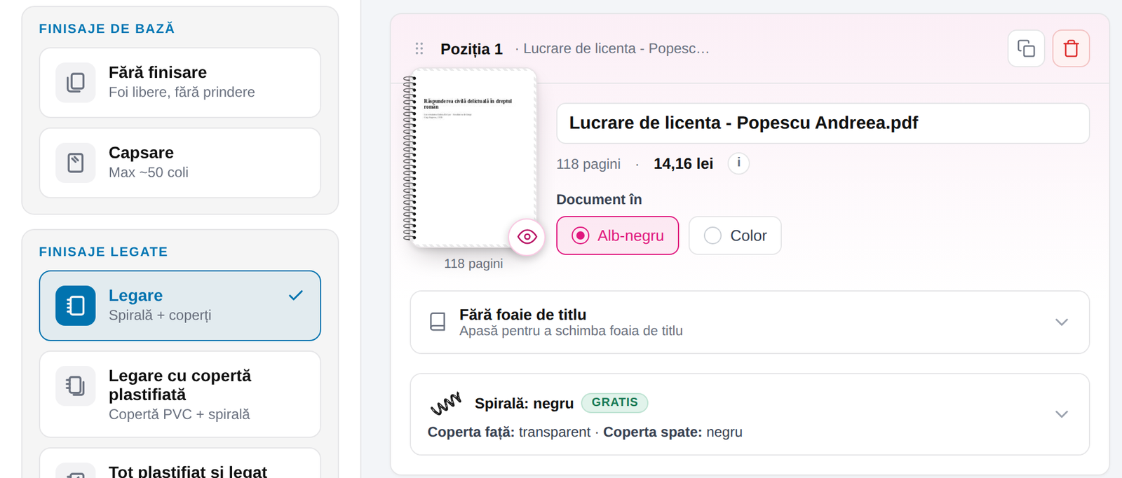The width and height of the screenshot is (1122, 478).
Task: Select the Color radio option
Action: pos(735,235)
